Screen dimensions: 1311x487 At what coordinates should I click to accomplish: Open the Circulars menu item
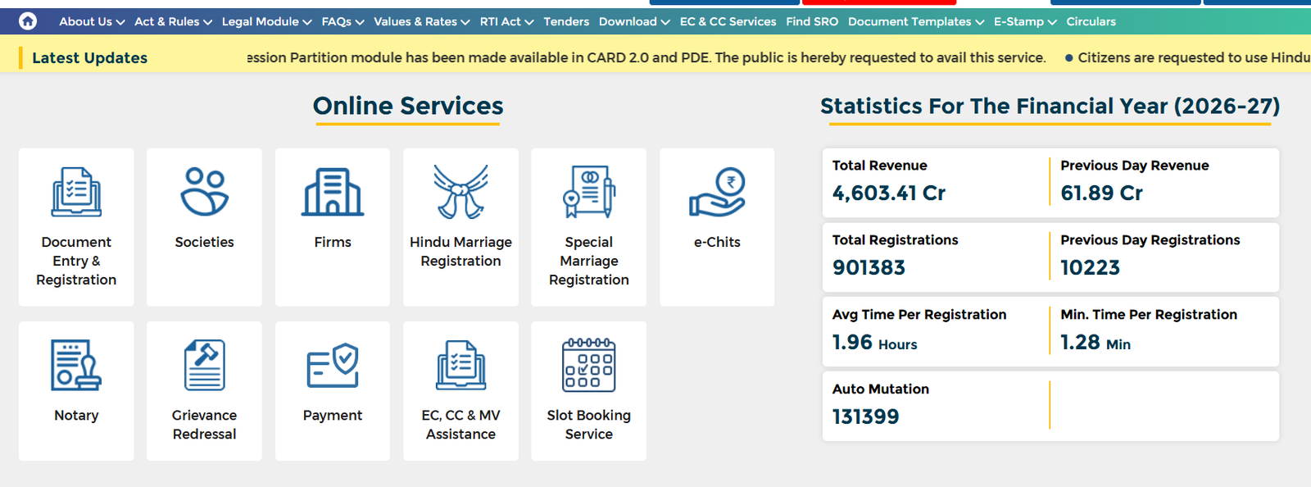tap(1091, 21)
